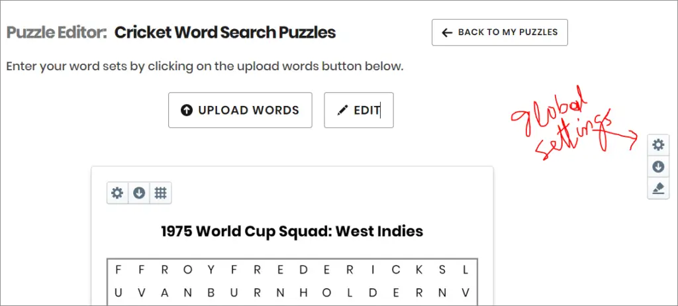Click letter K in first grid row

pos(419,270)
